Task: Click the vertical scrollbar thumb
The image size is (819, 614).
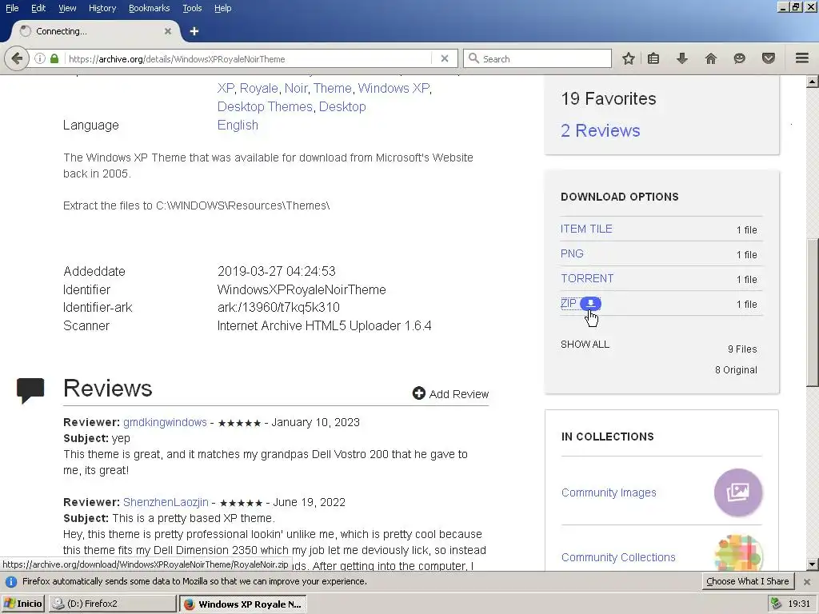Action: 813,312
